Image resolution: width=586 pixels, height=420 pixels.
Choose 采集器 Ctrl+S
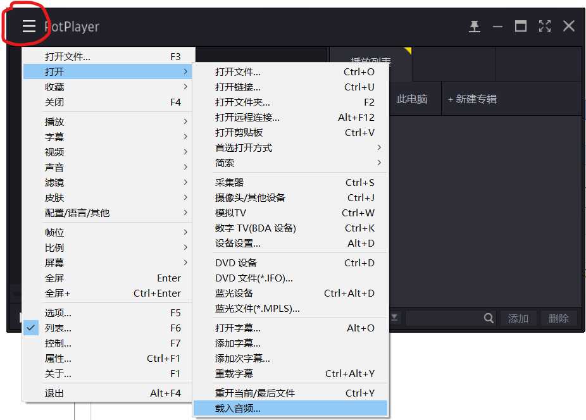tap(290, 182)
